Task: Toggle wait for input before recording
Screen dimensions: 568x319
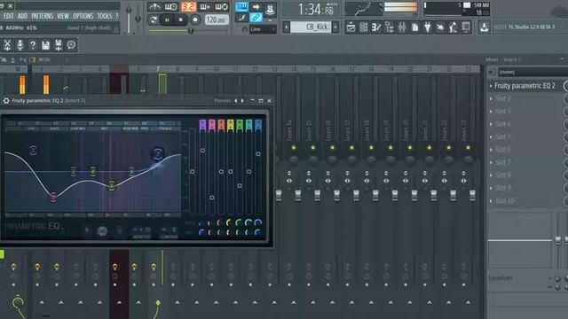Action: (x=170, y=6)
